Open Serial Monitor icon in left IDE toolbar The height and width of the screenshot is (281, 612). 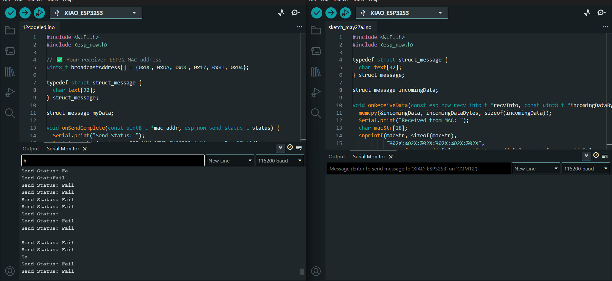pyautogui.click(x=295, y=13)
